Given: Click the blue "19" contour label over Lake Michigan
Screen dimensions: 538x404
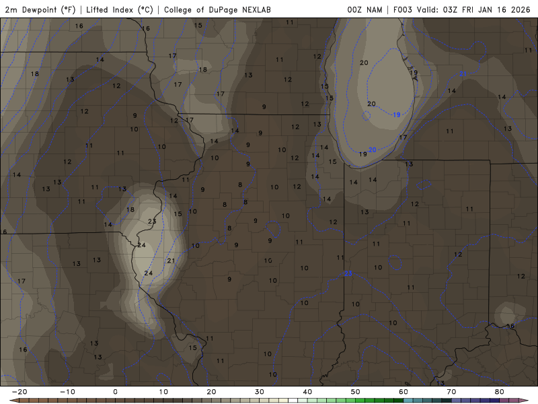Looking at the screenshot, I should [397, 114].
